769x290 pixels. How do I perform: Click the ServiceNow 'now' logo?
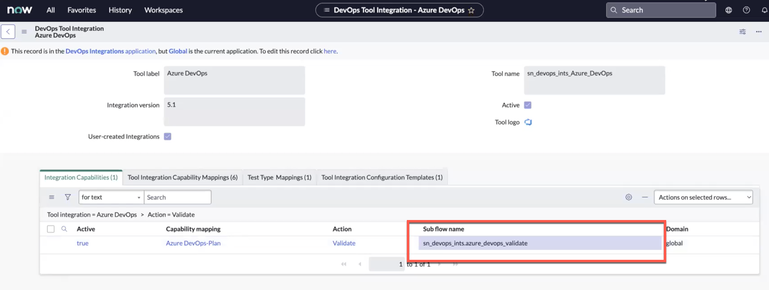click(x=20, y=10)
